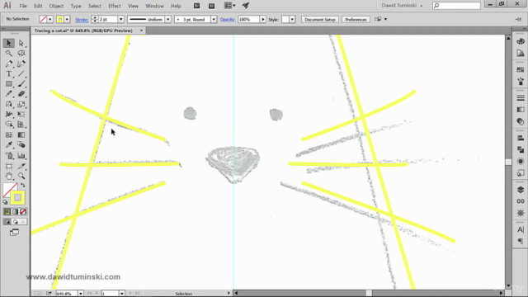Open the Stroke panel icon
The width and height of the screenshot is (528, 297).
pos(521,98)
